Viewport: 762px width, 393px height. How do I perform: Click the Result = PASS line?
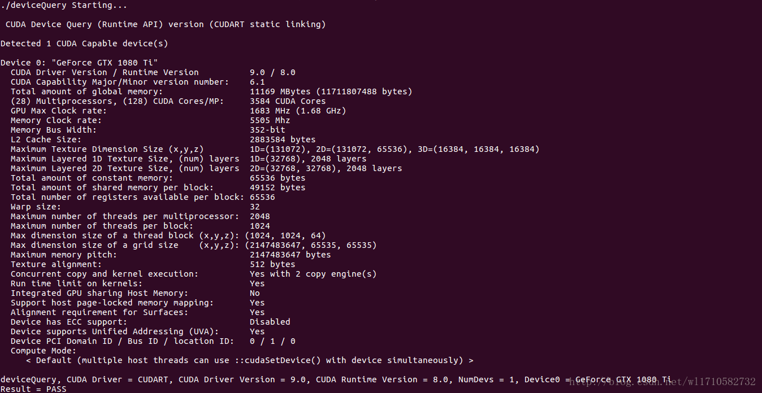33,389
